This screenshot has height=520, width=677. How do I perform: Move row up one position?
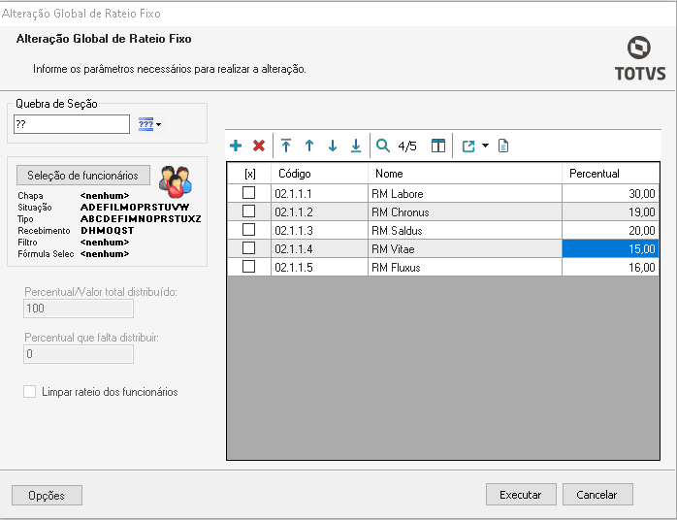pyautogui.click(x=309, y=146)
